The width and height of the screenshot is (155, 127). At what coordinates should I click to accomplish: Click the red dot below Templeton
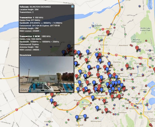point(29,104)
